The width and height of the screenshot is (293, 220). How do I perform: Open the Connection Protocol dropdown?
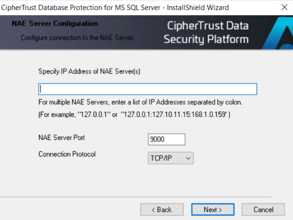point(171,158)
